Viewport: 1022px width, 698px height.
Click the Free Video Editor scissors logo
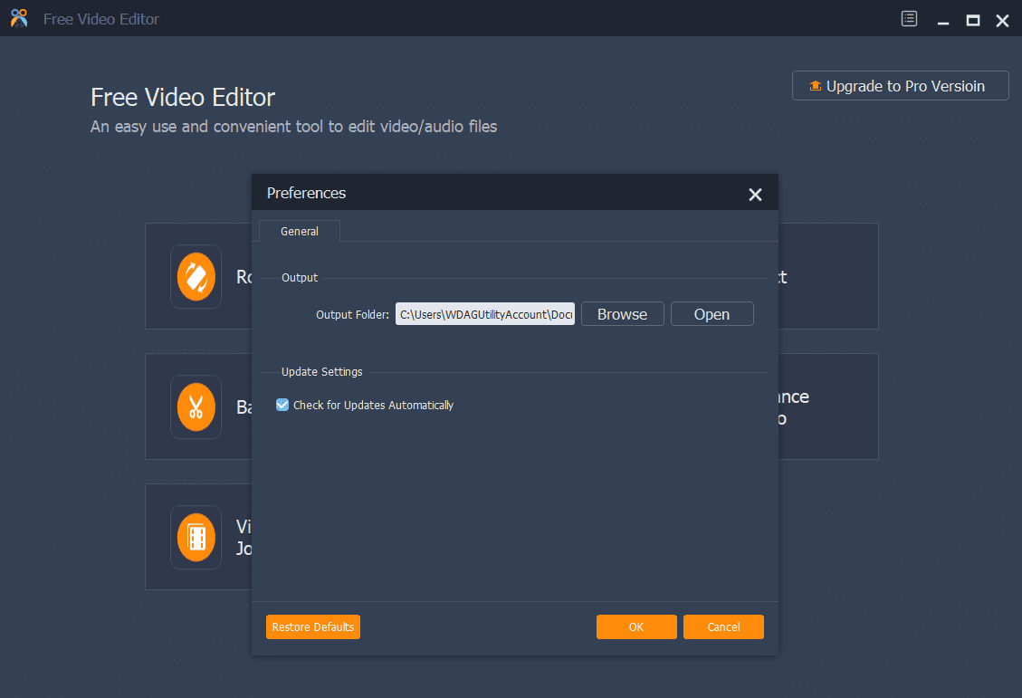[x=19, y=19]
